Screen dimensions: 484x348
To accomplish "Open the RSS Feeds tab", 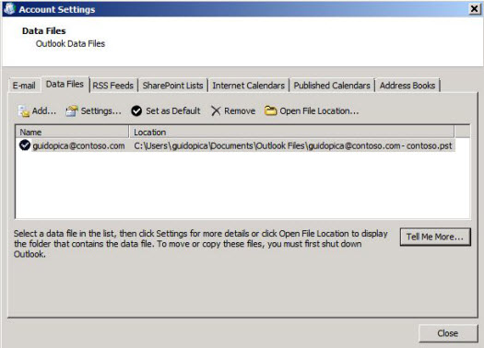I will point(113,85).
